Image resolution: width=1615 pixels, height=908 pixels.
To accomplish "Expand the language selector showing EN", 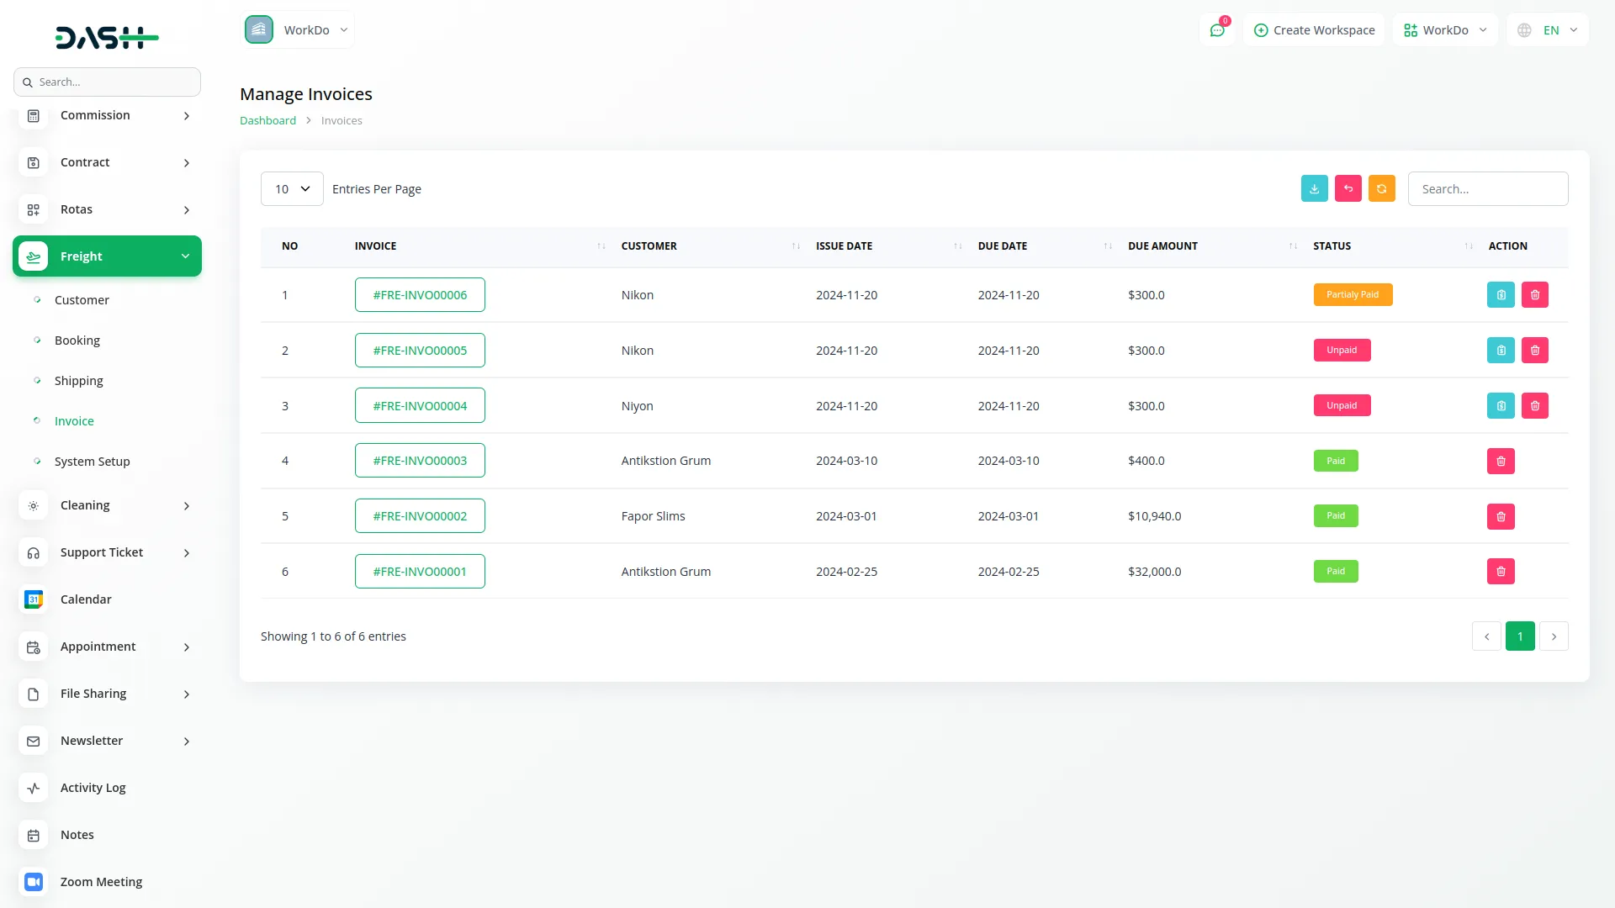I will (1547, 29).
